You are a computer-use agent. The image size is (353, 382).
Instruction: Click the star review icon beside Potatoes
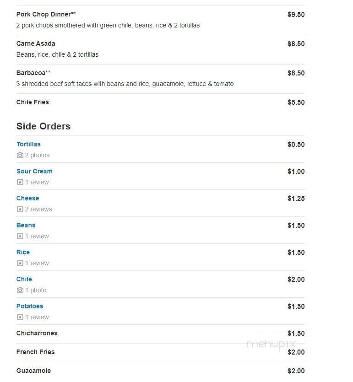[20, 317]
